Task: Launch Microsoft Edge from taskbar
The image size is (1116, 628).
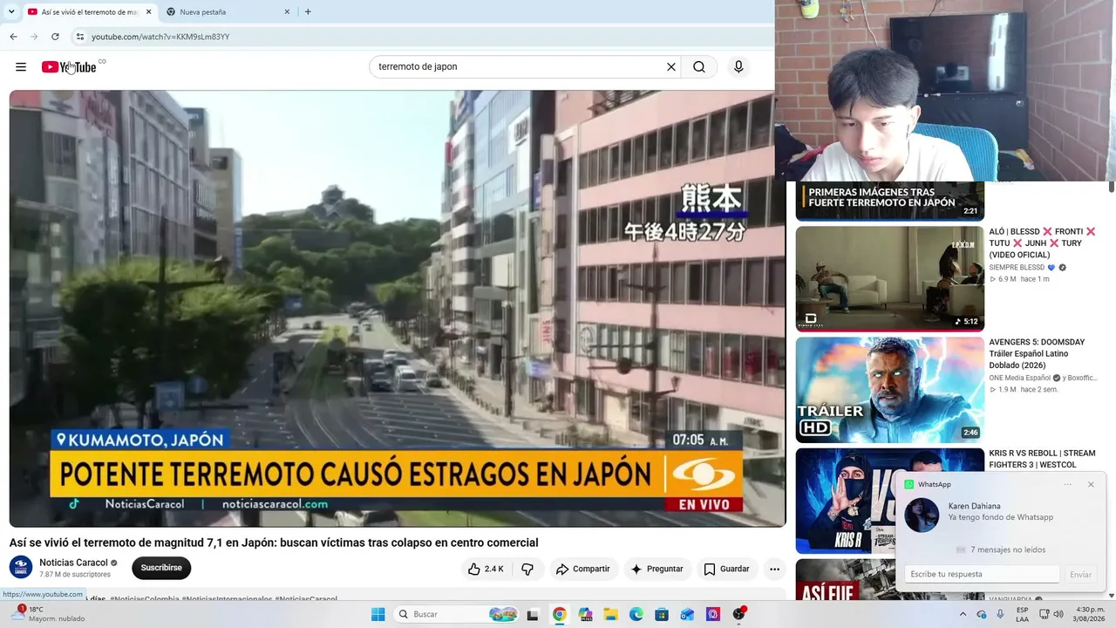Action: click(636, 614)
